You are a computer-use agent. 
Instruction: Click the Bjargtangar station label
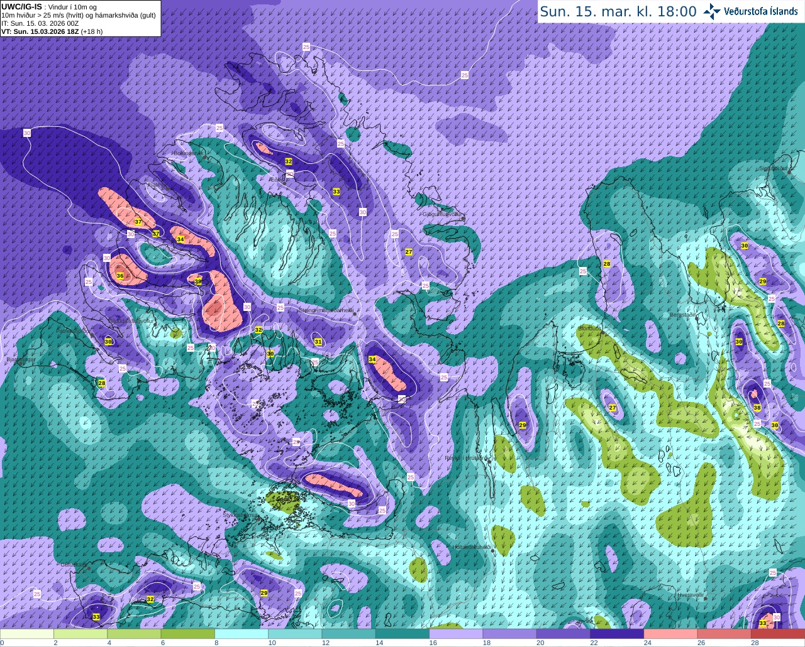[x=21, y=360]
